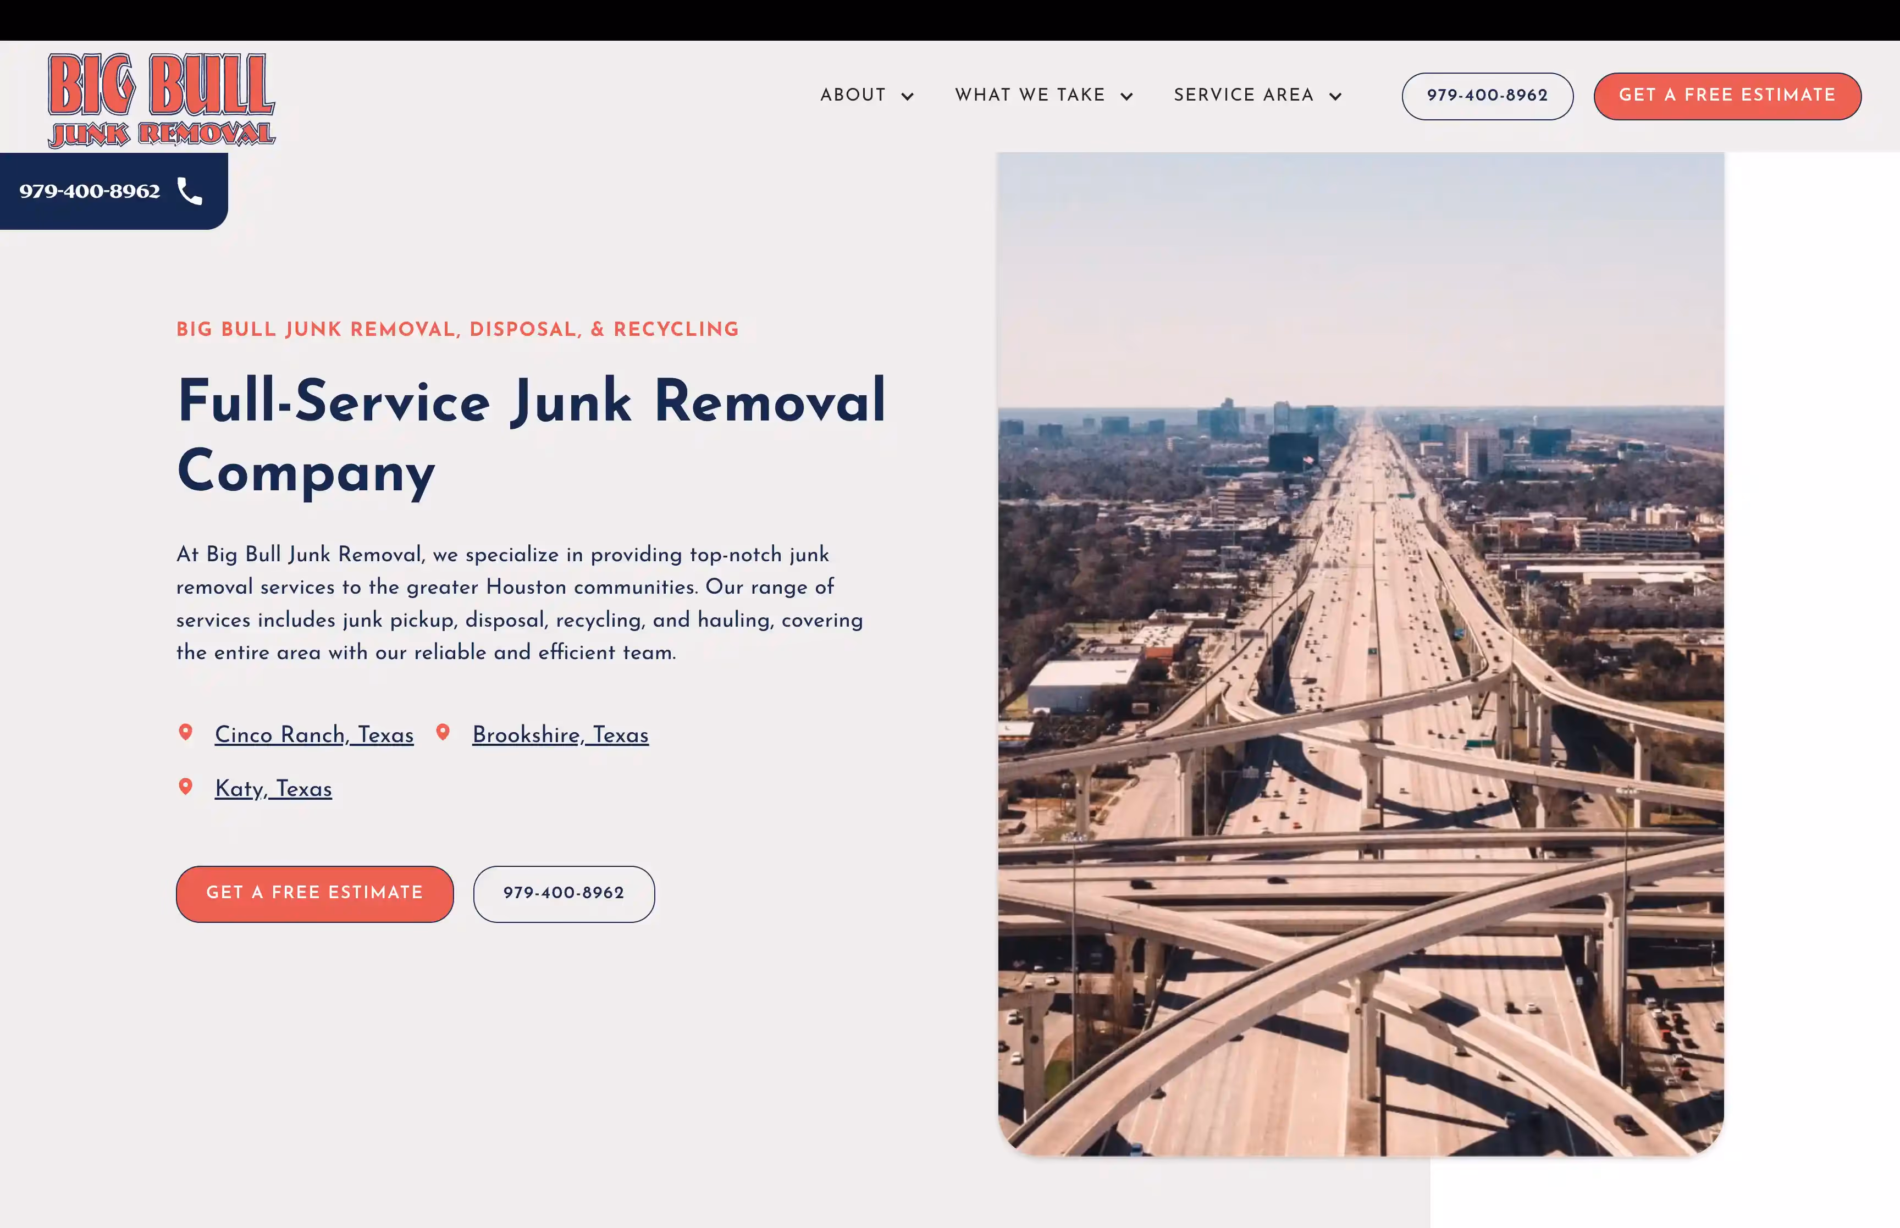Screen dimensions: 1900x1228
Task: Click map pin beside Brookshire, Texas
Action: tap(443, 732)
